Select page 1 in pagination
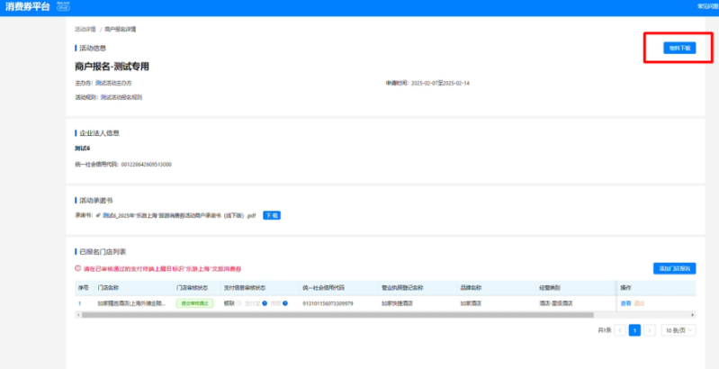This screenshot has height=369, width=719. [634, 330]
